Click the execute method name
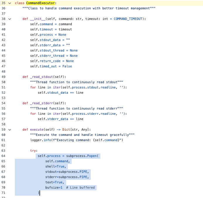Screen dimensions: 203x198 click(x=37, y=129)
